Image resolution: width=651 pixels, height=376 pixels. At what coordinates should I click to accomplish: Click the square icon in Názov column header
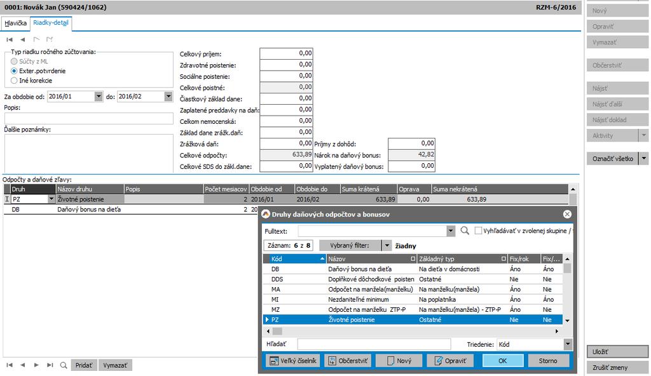click(413, 259)
